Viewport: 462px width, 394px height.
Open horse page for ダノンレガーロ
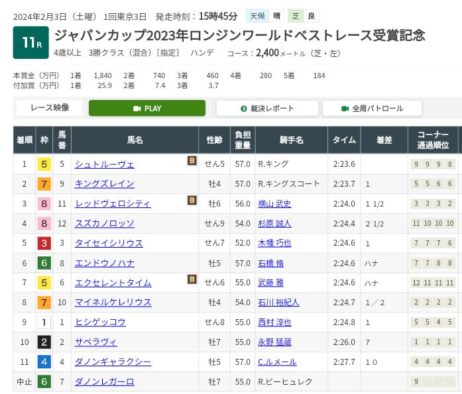[x=104, y=381]
